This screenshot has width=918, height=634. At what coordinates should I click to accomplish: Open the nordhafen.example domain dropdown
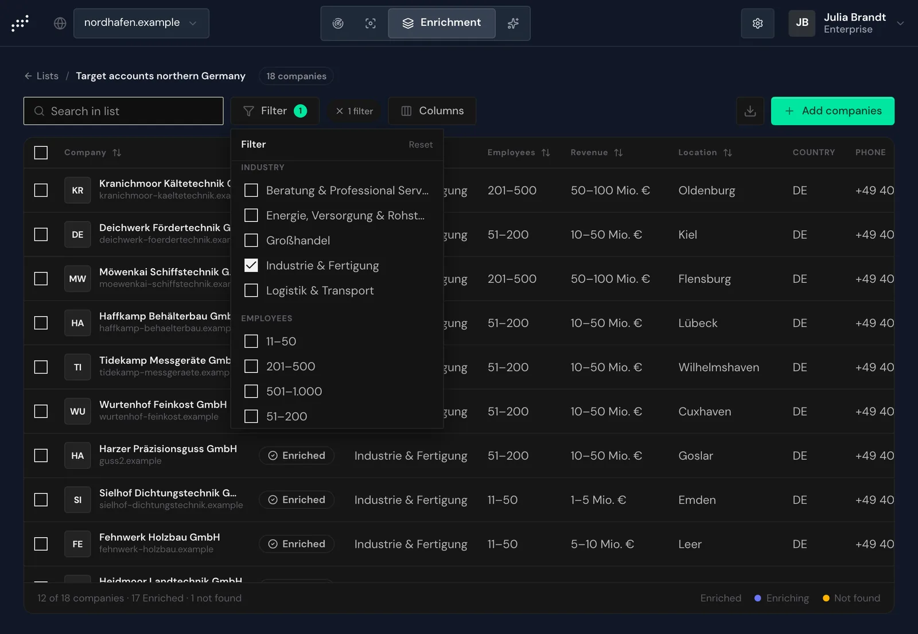[141, 23]
